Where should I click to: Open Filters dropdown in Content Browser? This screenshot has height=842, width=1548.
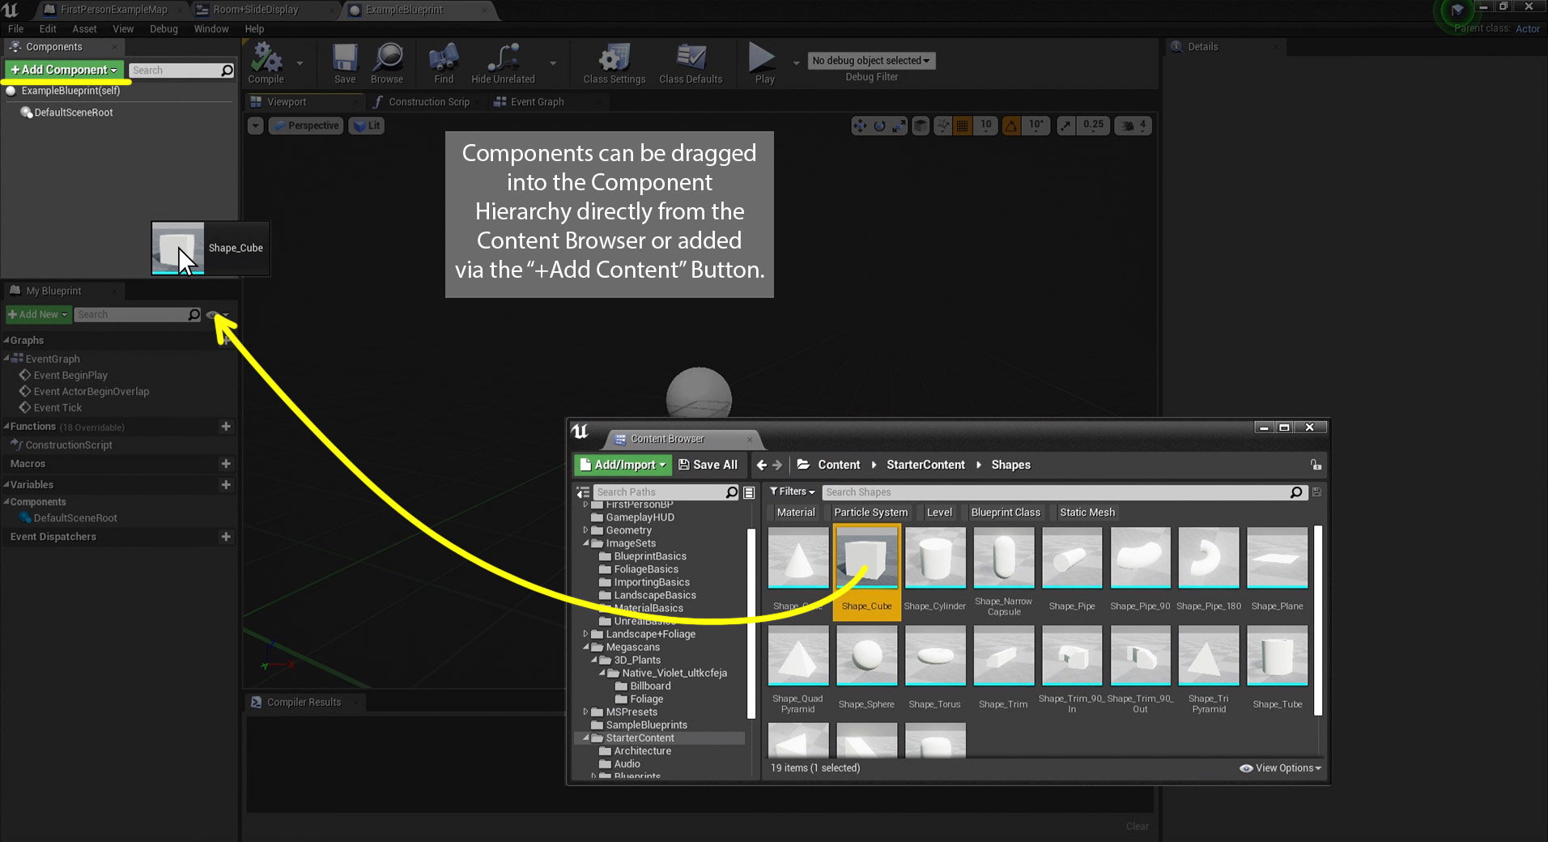(x=792, y=491)
